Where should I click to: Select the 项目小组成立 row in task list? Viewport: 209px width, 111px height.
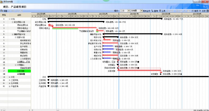coord(15,28)
